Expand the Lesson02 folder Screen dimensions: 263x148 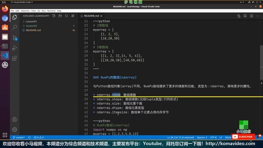(x=31, y=26)
